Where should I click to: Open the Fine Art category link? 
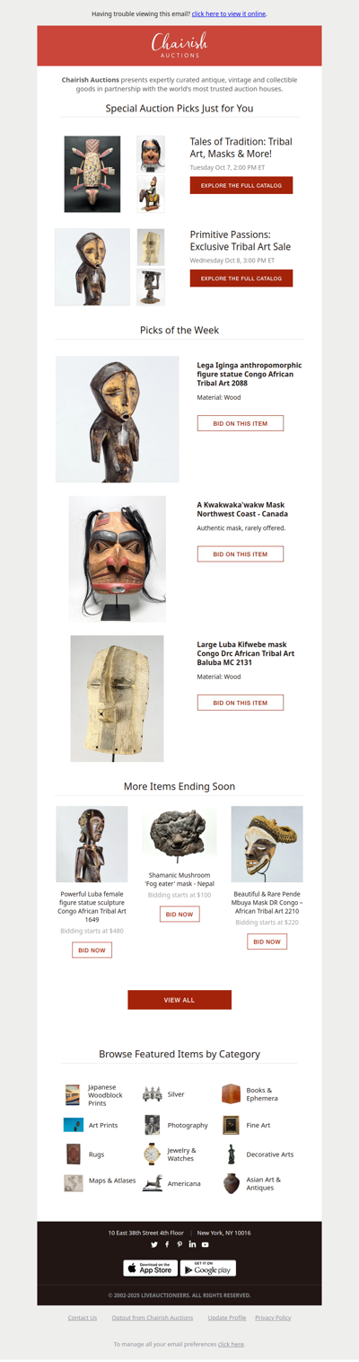coord(258,1125)
